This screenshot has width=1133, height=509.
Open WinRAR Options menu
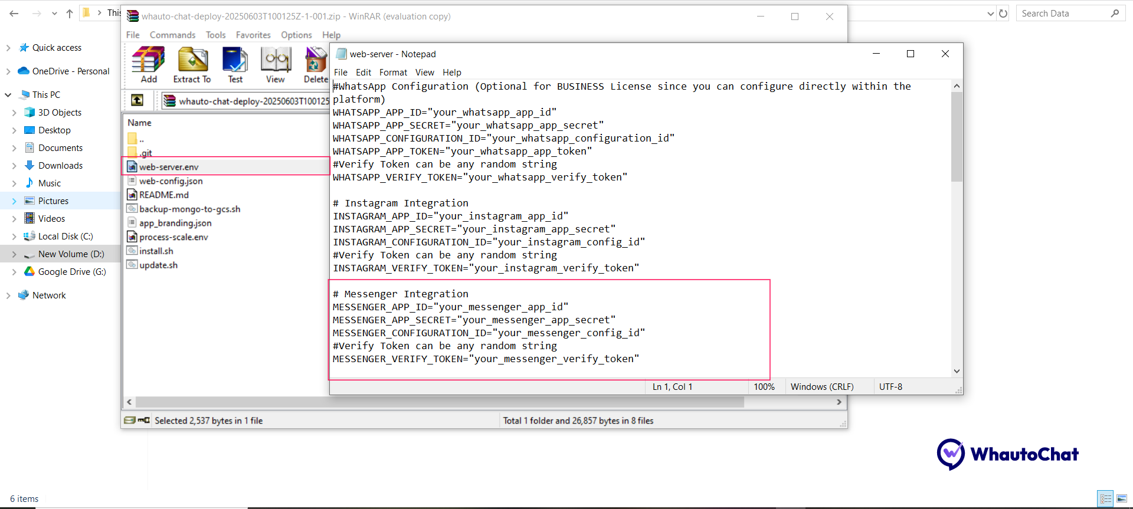pos(296,35)
